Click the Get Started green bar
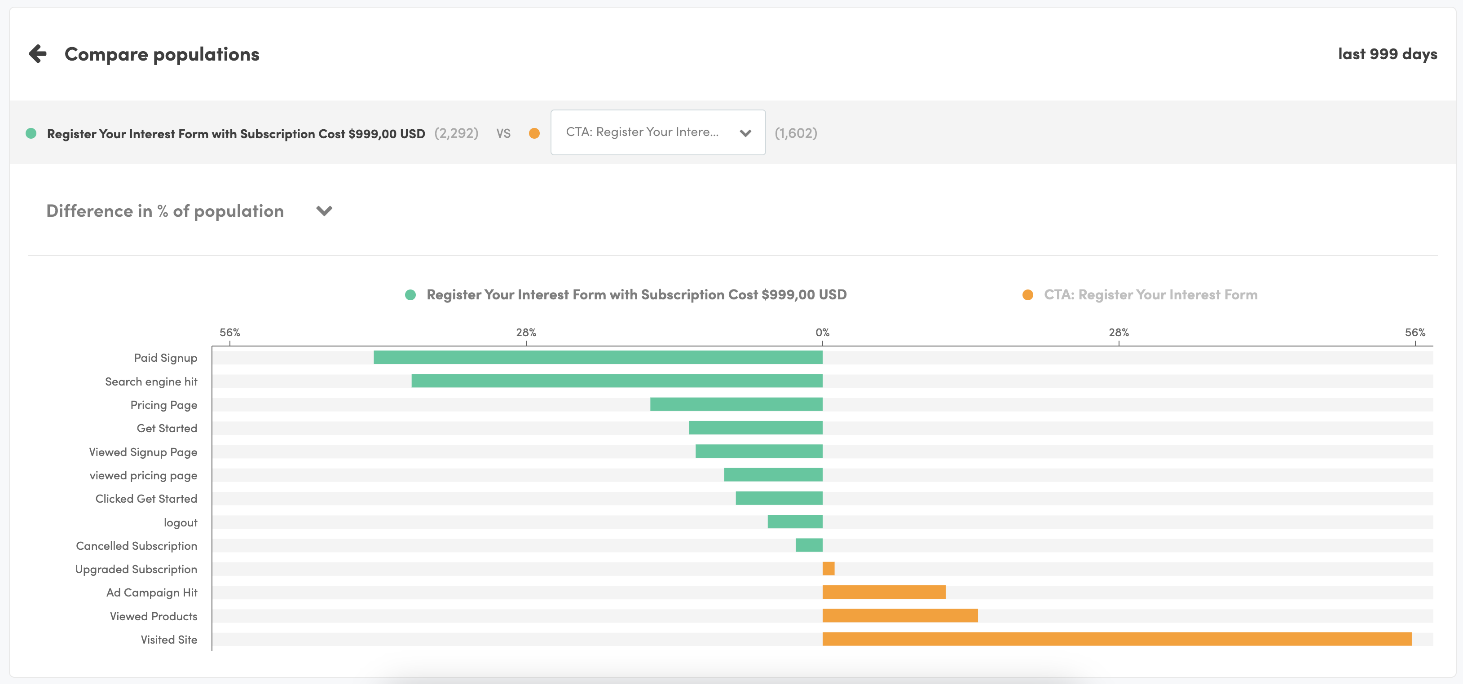Screen dimensions: 1463x684 (755, 428)
